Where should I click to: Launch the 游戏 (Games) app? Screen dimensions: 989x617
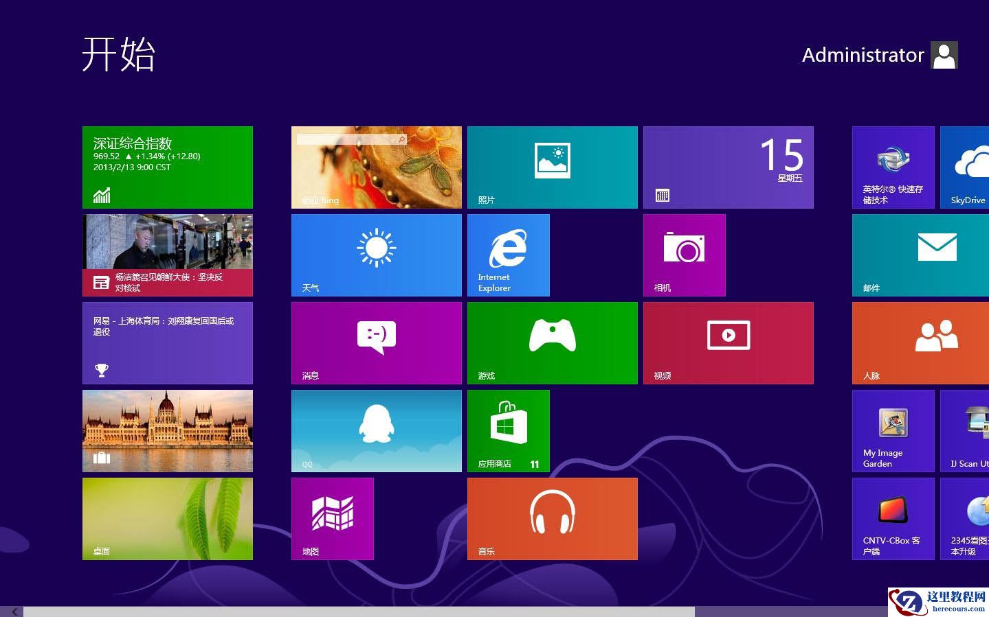(552, 342)
